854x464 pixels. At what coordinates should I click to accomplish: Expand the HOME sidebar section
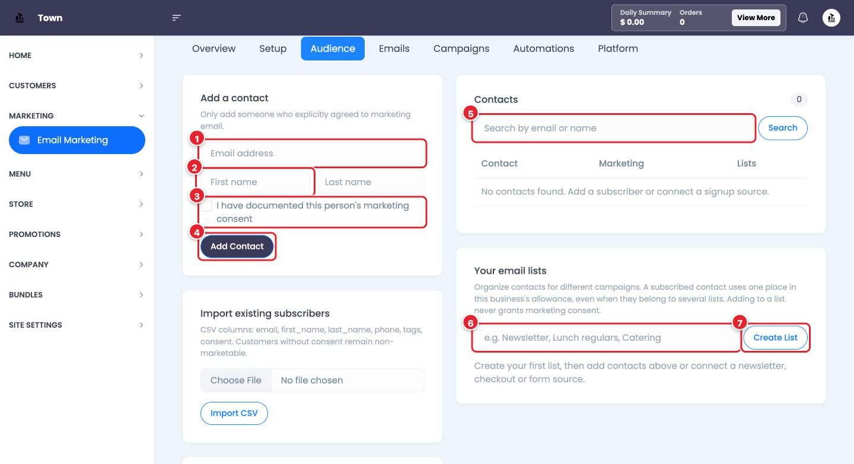77,55
